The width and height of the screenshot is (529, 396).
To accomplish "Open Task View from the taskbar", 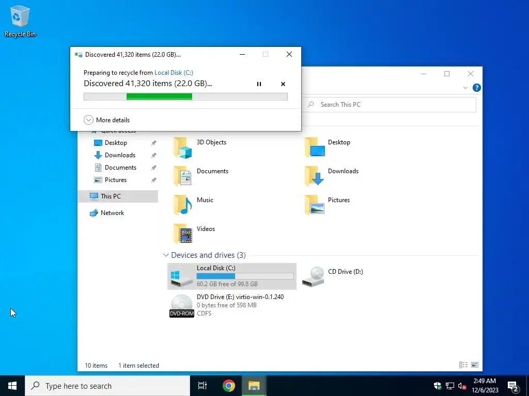I will point(203,386).
